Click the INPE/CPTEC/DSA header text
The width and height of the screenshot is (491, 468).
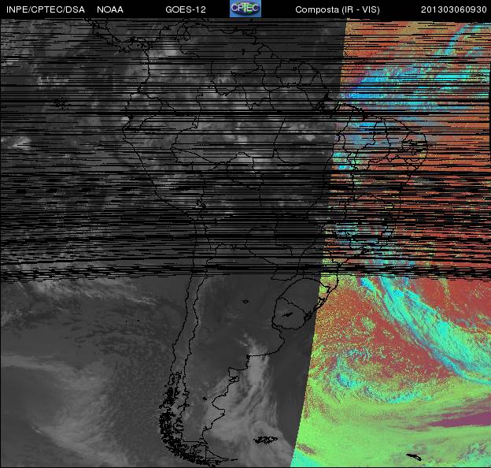click(x=46, y=9)
